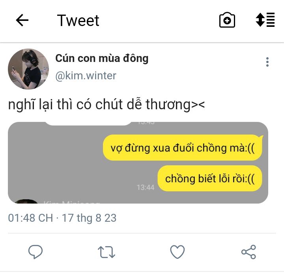
Task: Open the camera add-photo icon
Action: tap(227, 20)
